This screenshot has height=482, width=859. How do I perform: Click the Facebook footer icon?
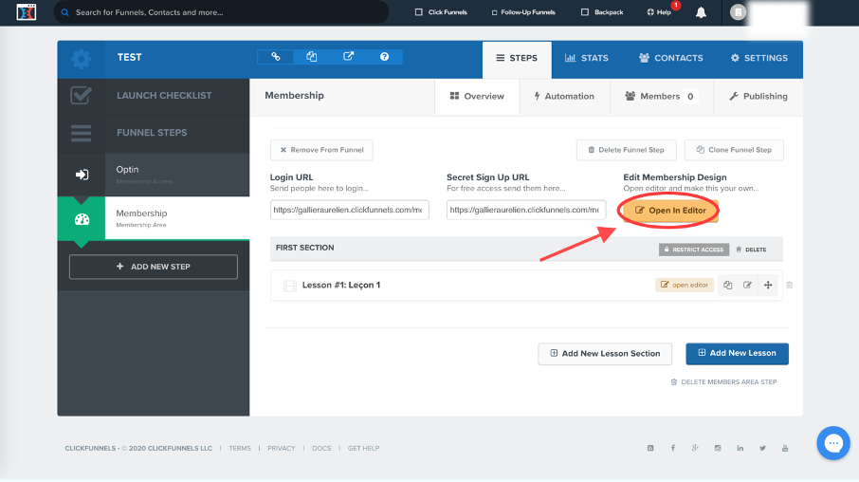[673, 448]
